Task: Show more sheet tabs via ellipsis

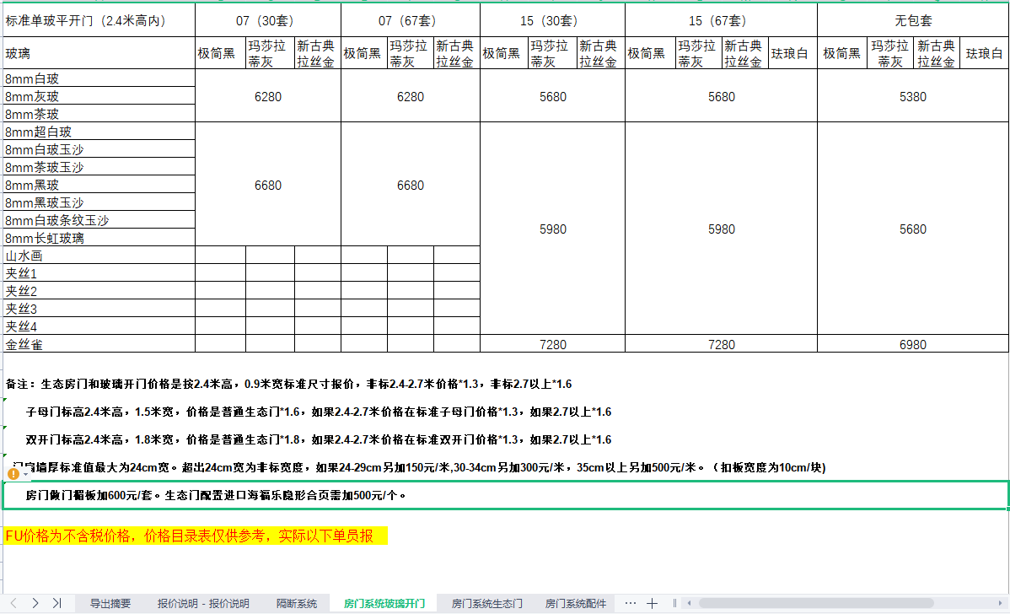Action: 630,603
